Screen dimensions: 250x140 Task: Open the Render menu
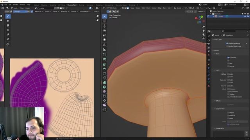[x=16, y=5]
